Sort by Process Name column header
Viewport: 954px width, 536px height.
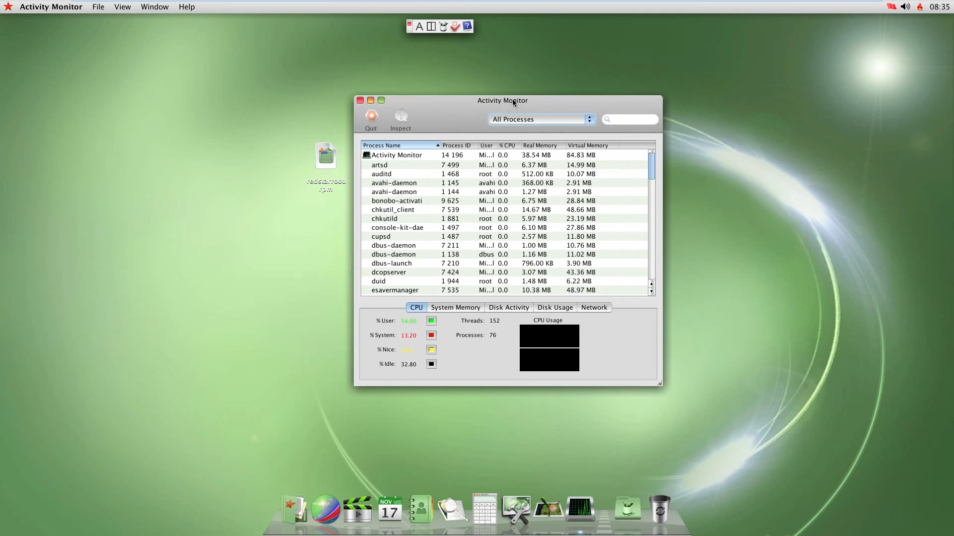coord(400,145)
